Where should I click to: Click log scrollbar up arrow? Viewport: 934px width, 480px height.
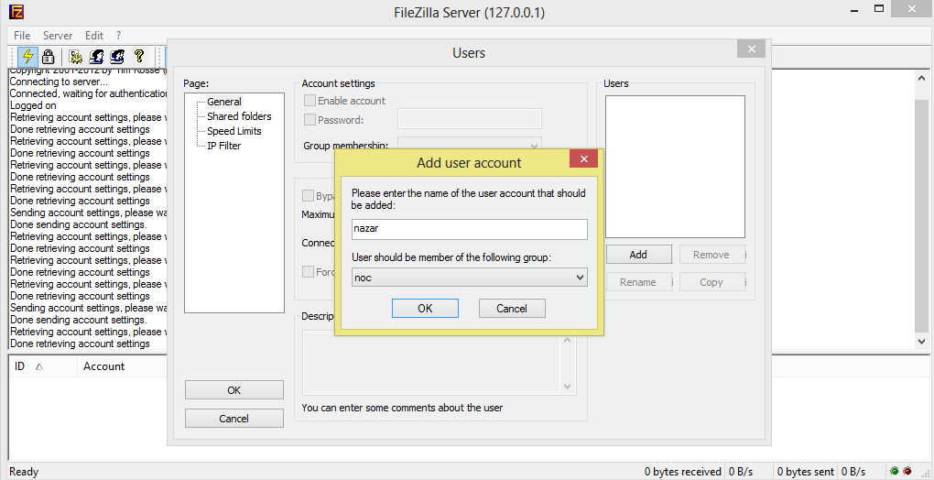[921, 78]
